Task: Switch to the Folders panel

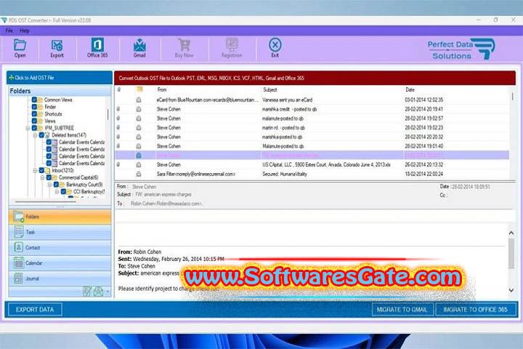Action: click(x=60, y=217)
